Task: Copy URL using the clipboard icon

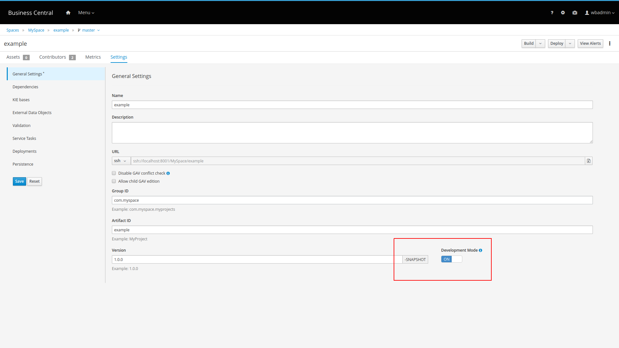Action: point(589,161)
